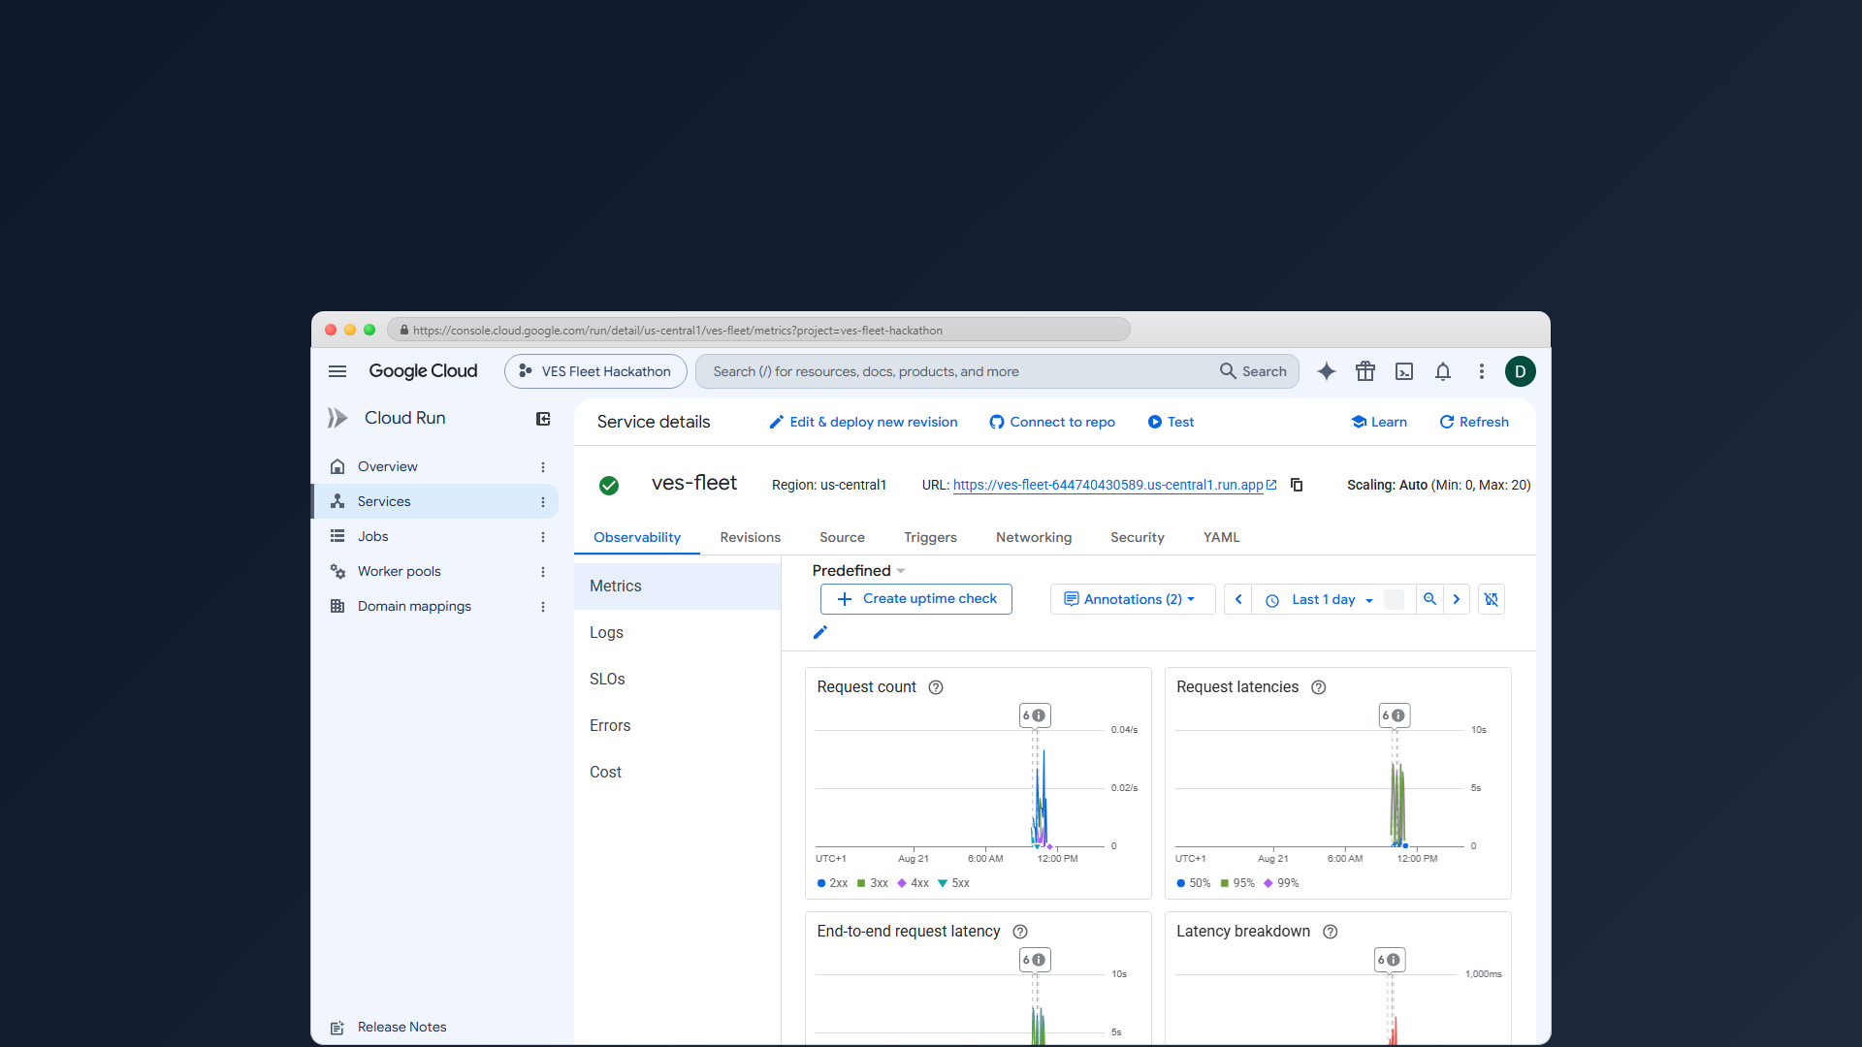Open help for Request count chart
This screenshot has width=1862, height=1047.
tap(936, 687)
